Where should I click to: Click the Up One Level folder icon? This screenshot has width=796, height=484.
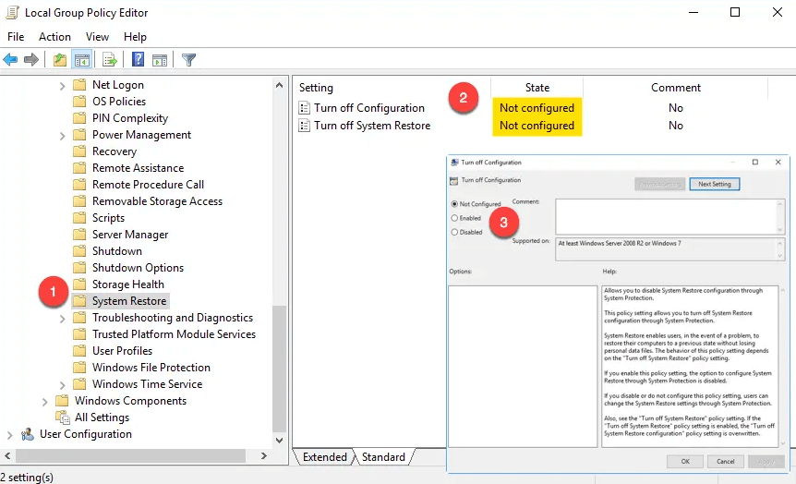tap(60, 60)
